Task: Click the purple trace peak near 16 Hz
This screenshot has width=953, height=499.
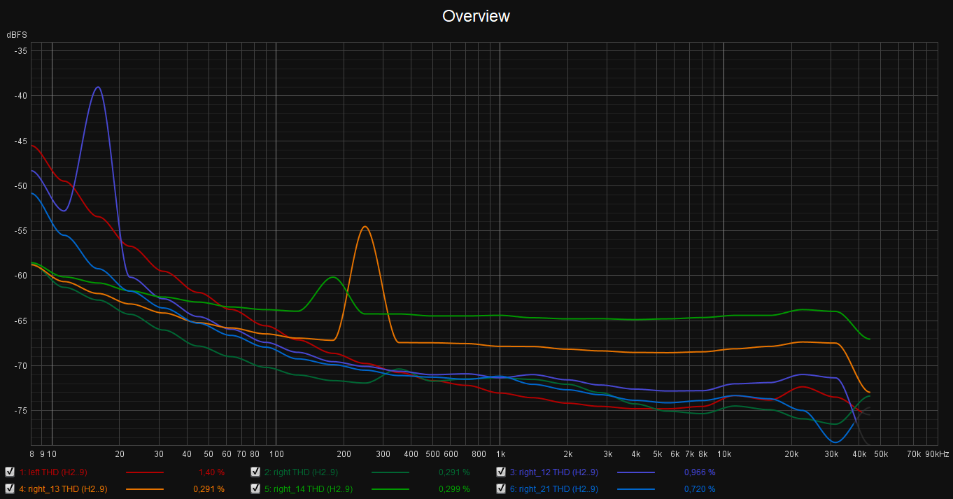Action: pos(99,87)
